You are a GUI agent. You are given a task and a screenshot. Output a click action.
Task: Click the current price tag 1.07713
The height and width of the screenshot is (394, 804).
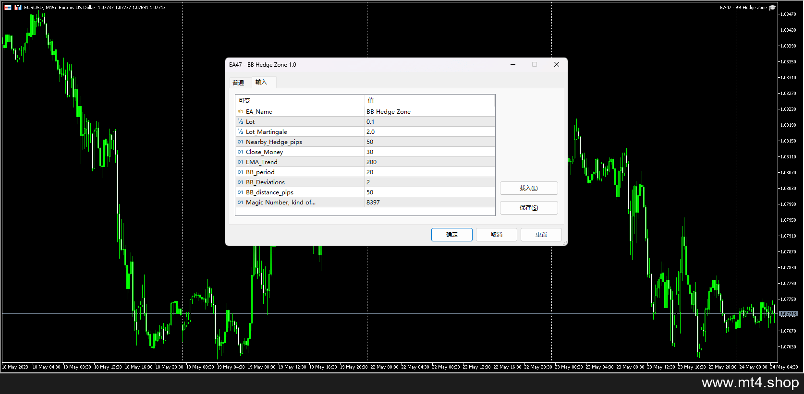click(x=788, y=314)
